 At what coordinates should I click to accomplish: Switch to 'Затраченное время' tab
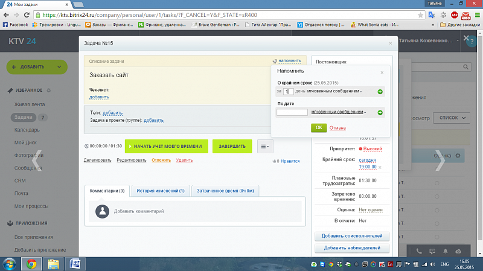225,191
